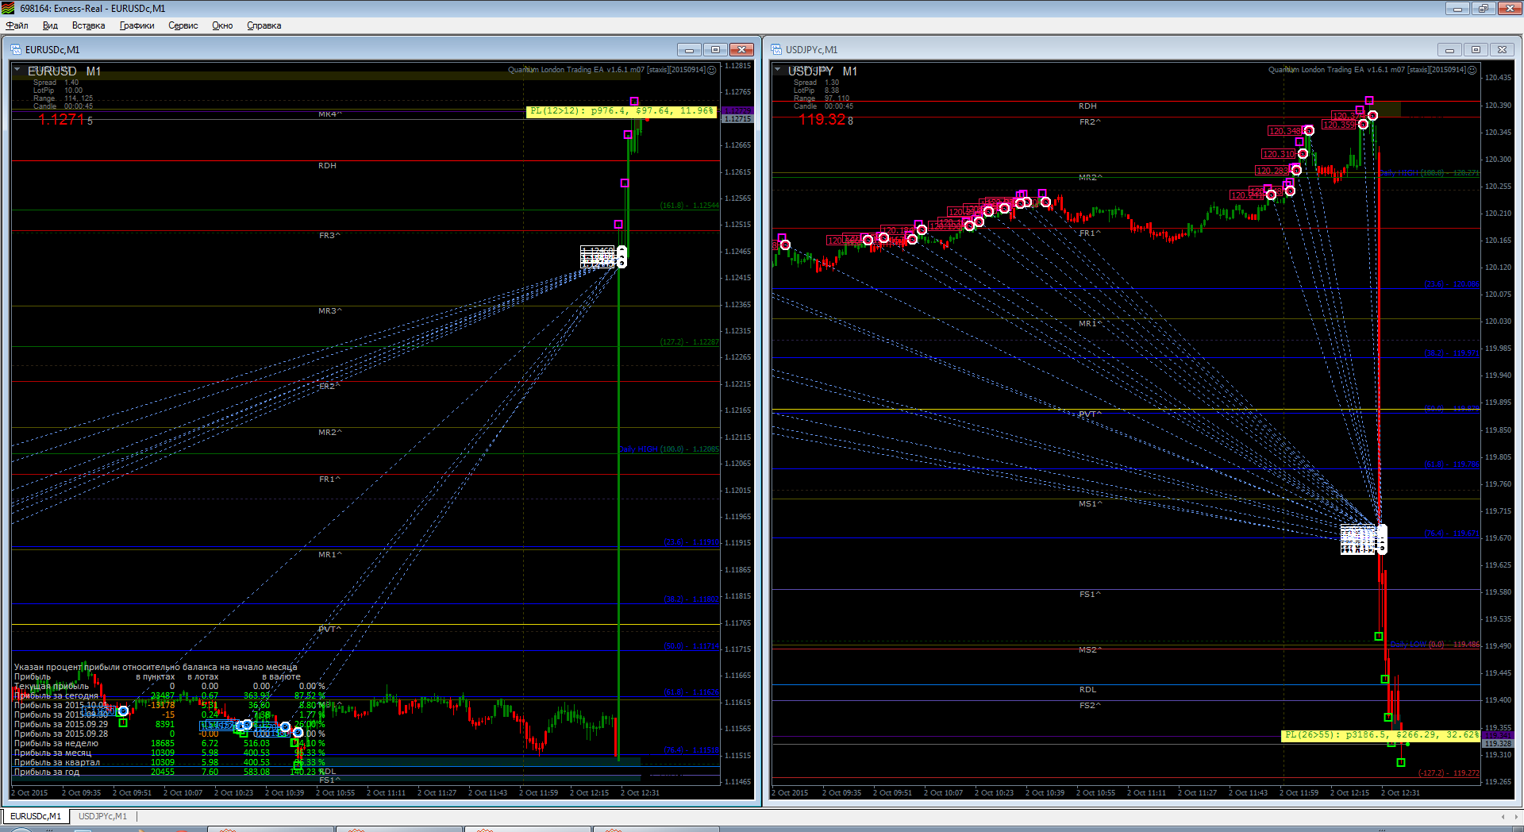Click the Daily HIGH (100.0) label on EURUSD chart

pos(669,449)
